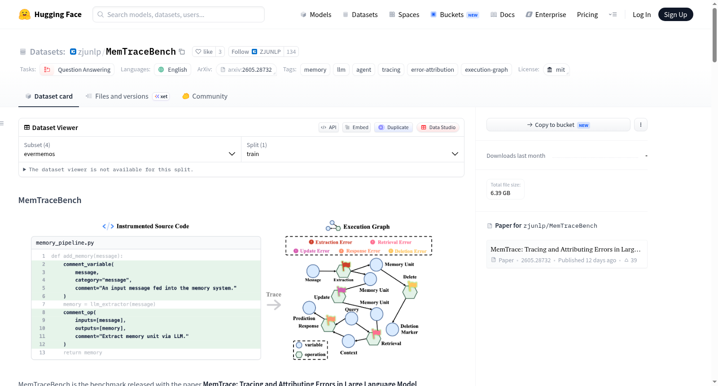718x386 pixels.
Task: Open Buckets in the top navigation
Action: [455, 14]
